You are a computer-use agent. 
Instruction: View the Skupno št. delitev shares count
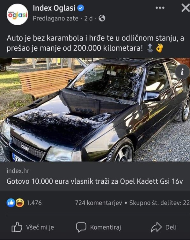pos(159,203)
